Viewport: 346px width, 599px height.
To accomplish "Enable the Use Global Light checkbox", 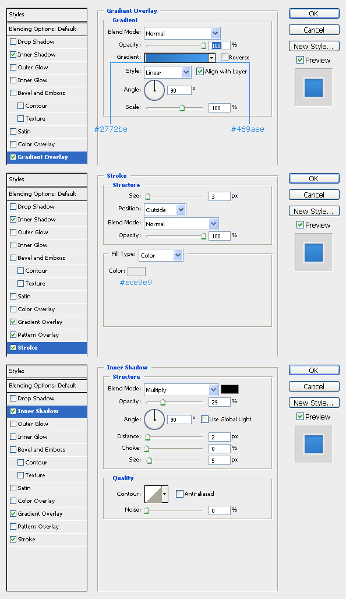I will click(204, 419).
